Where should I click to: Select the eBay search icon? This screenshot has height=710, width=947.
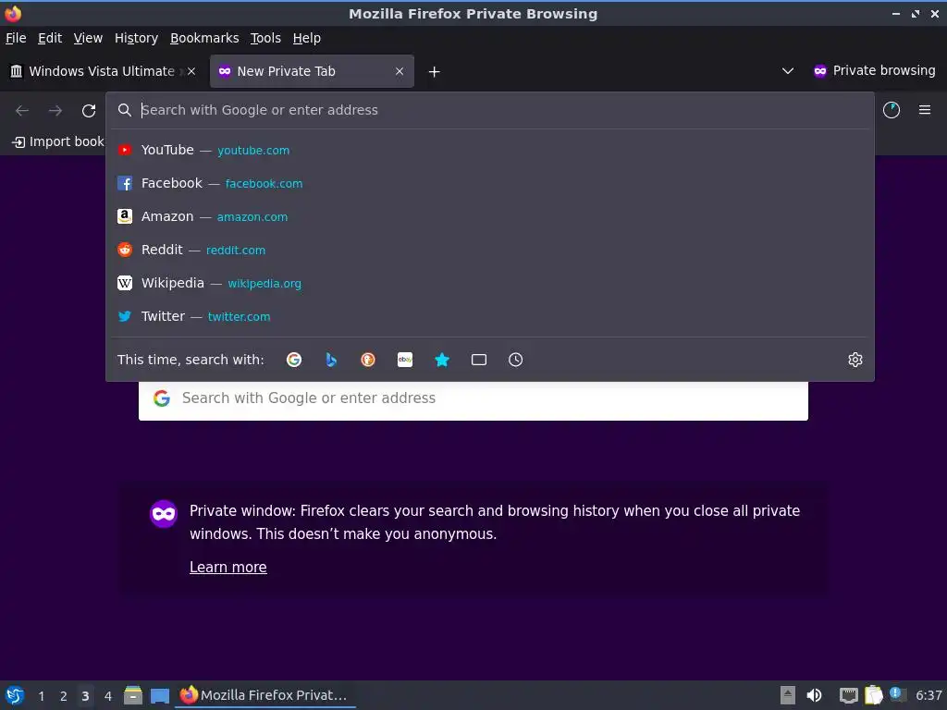tap(405, 360)
